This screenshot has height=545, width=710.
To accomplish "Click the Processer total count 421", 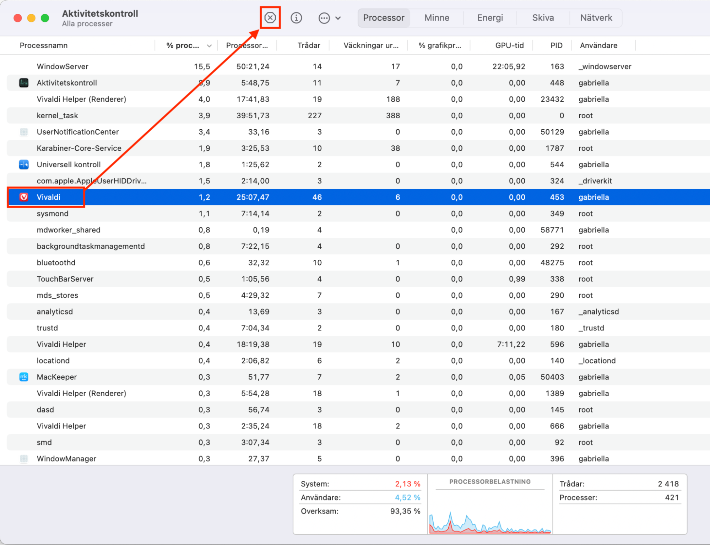I will pos(672,498).
